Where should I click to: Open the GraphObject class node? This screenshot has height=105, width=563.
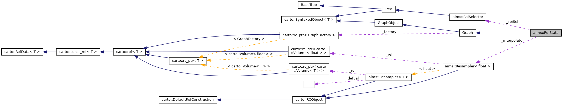[389, 23]
